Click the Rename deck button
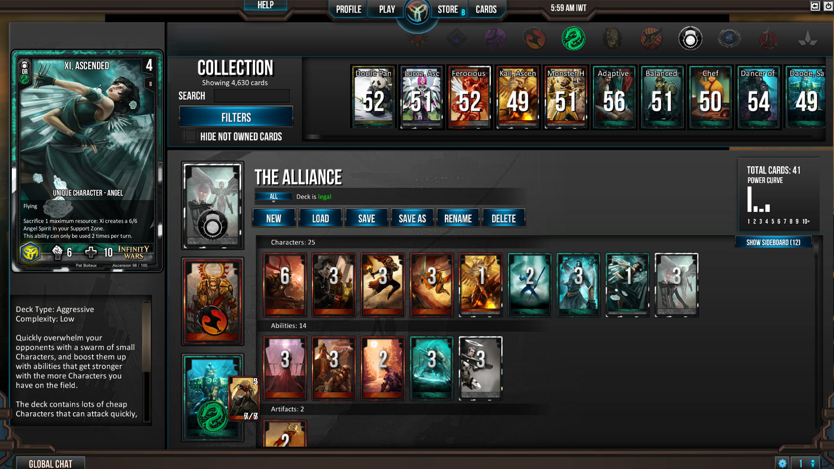Image resolution: width=834 pixels, height=469 pixels. point(458,218)
